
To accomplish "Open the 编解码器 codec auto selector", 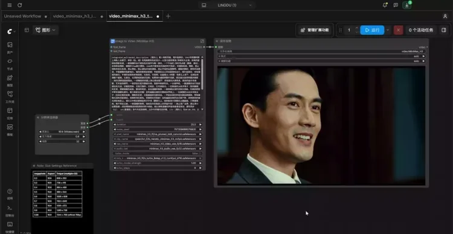I will point(322,61).
